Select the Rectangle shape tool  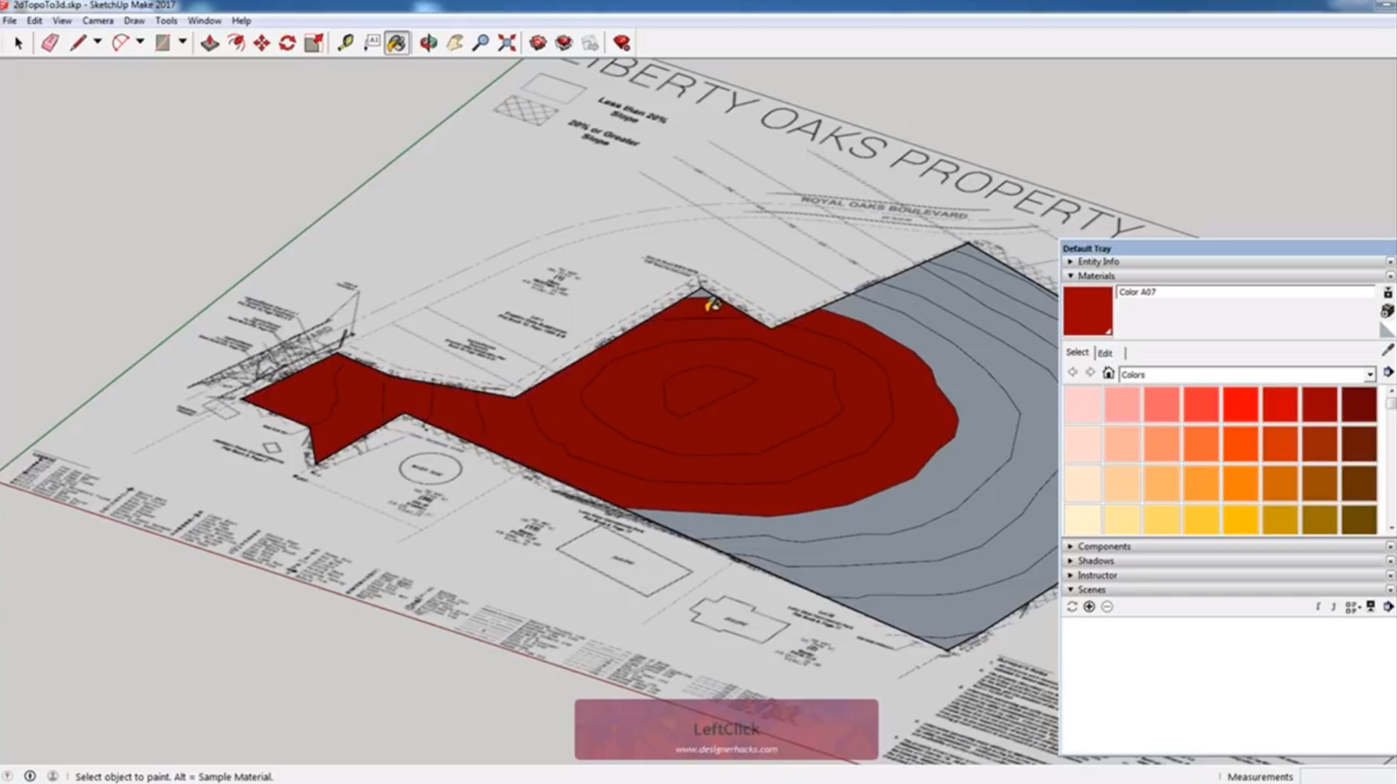163,43
